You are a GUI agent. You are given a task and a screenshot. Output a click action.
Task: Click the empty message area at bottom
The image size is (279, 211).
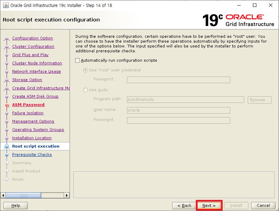click(174, 185)
